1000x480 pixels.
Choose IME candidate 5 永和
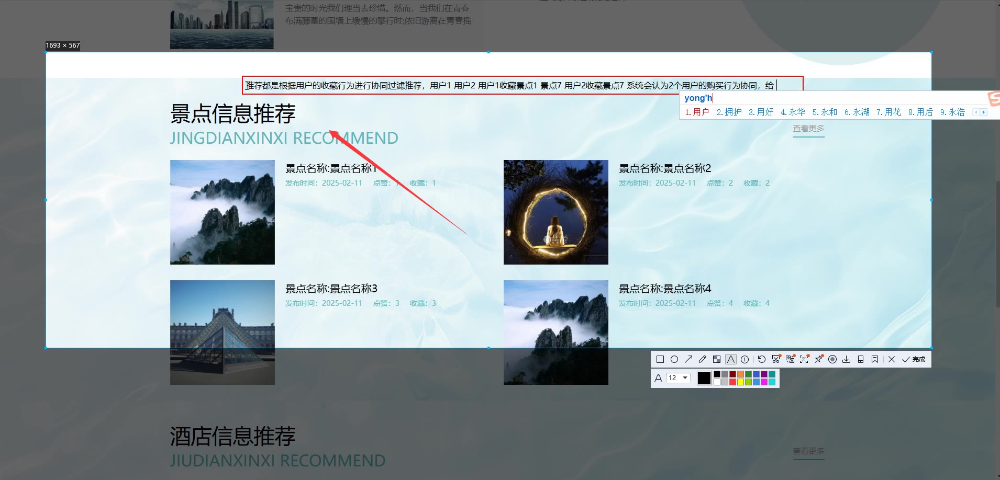tap(825, 112)
